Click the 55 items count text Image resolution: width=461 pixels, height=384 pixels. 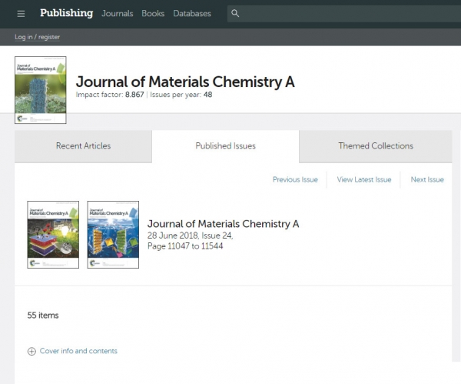tap(43, 316)
